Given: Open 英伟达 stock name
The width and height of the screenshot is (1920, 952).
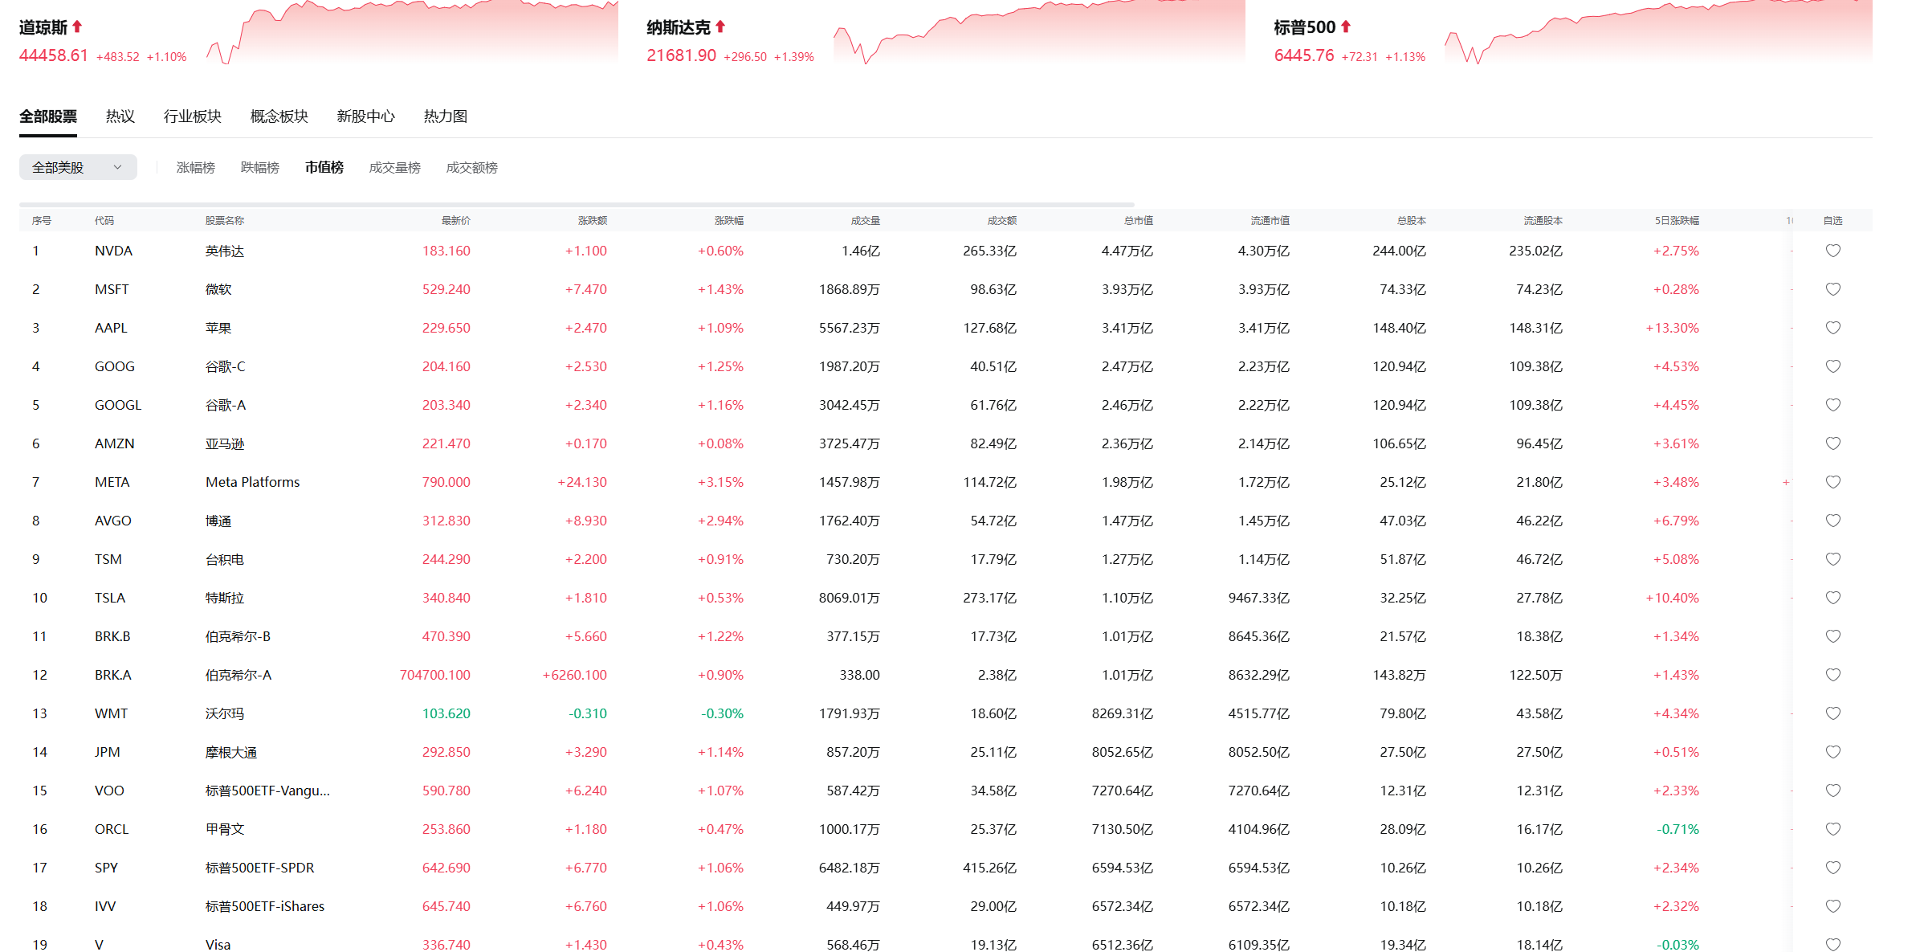Looking at the screenshot, I should tap(225, 251).
